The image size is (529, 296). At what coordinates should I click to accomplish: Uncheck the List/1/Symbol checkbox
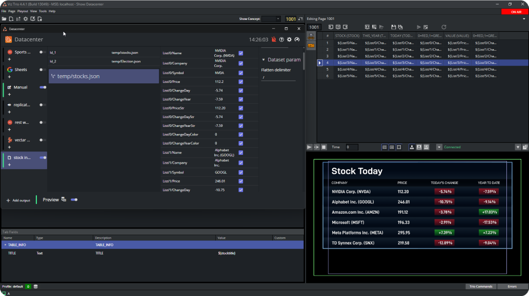241,172
